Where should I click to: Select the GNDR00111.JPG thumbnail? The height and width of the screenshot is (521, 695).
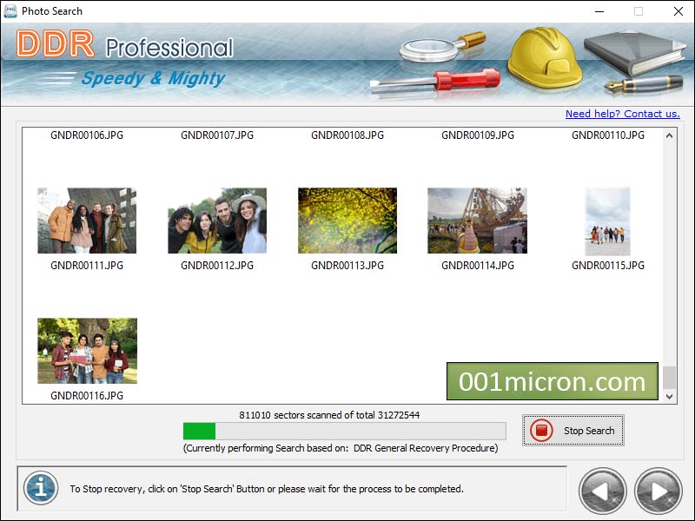[x=87, y=221]
